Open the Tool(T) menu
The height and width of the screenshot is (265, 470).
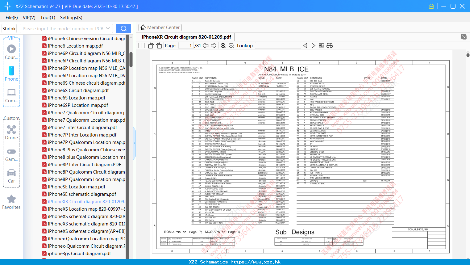48,18
